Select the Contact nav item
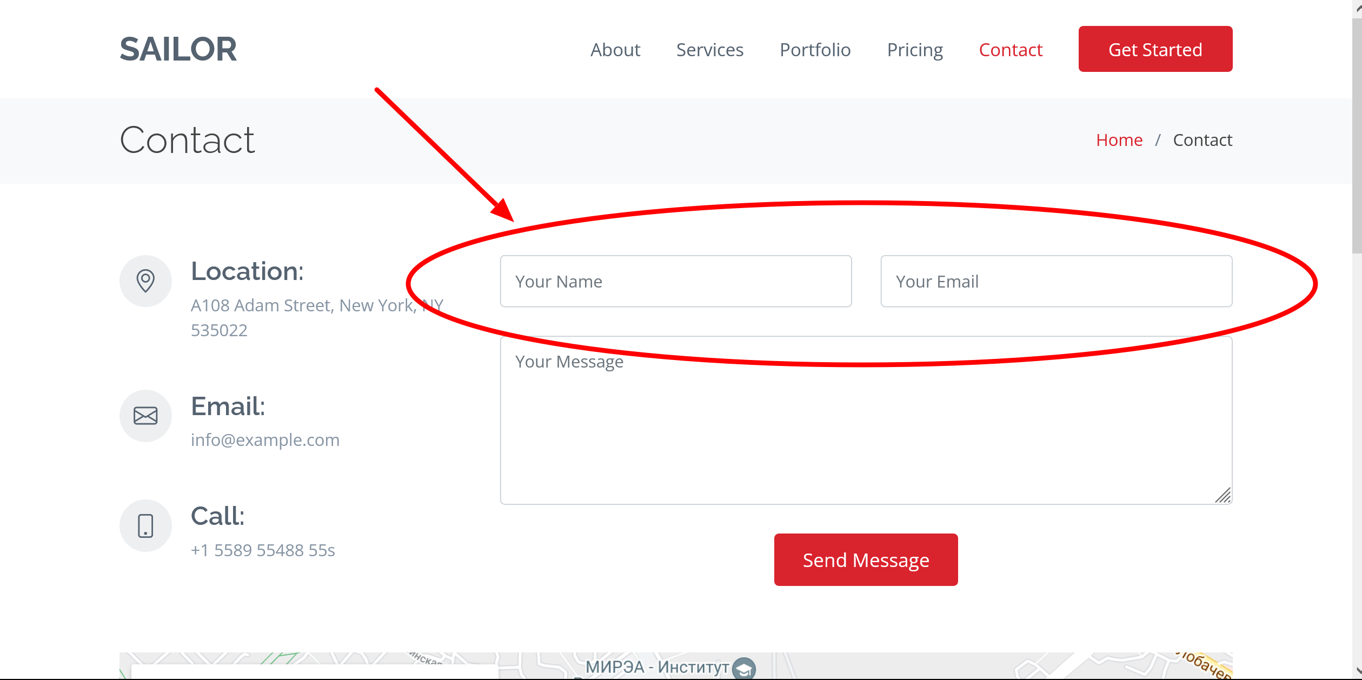Viewport: 1362px width, 680px height. click(x=1010, y=50)
